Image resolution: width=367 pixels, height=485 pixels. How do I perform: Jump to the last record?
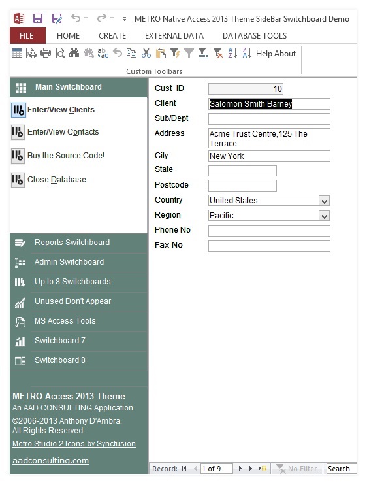coord(251,469)
